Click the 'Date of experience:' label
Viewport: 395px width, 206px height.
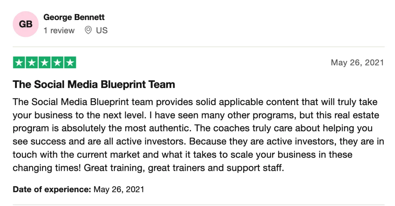pyautogui.click(x=52, y=189)
